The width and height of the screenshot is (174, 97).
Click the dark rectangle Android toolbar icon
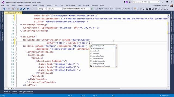click(150, 9)
